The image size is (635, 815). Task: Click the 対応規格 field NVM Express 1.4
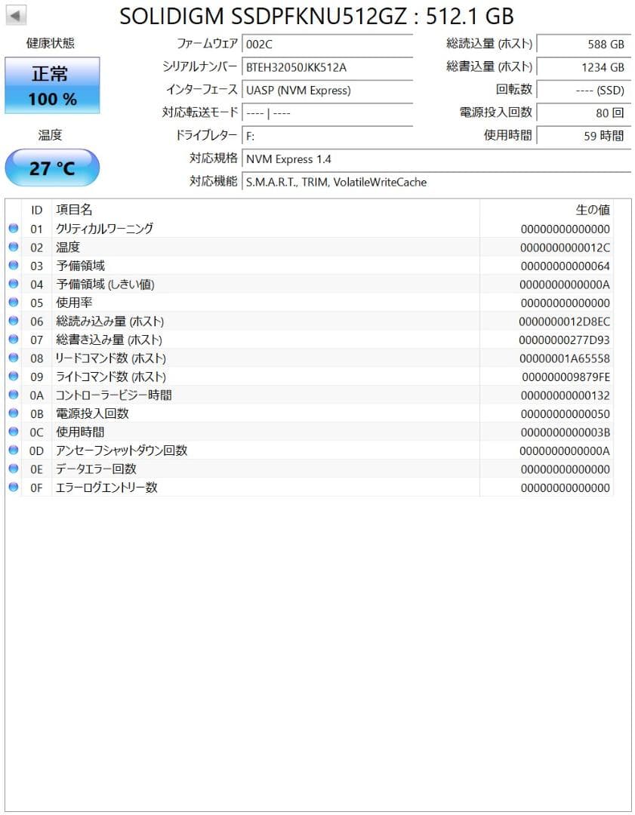[436, 159]
